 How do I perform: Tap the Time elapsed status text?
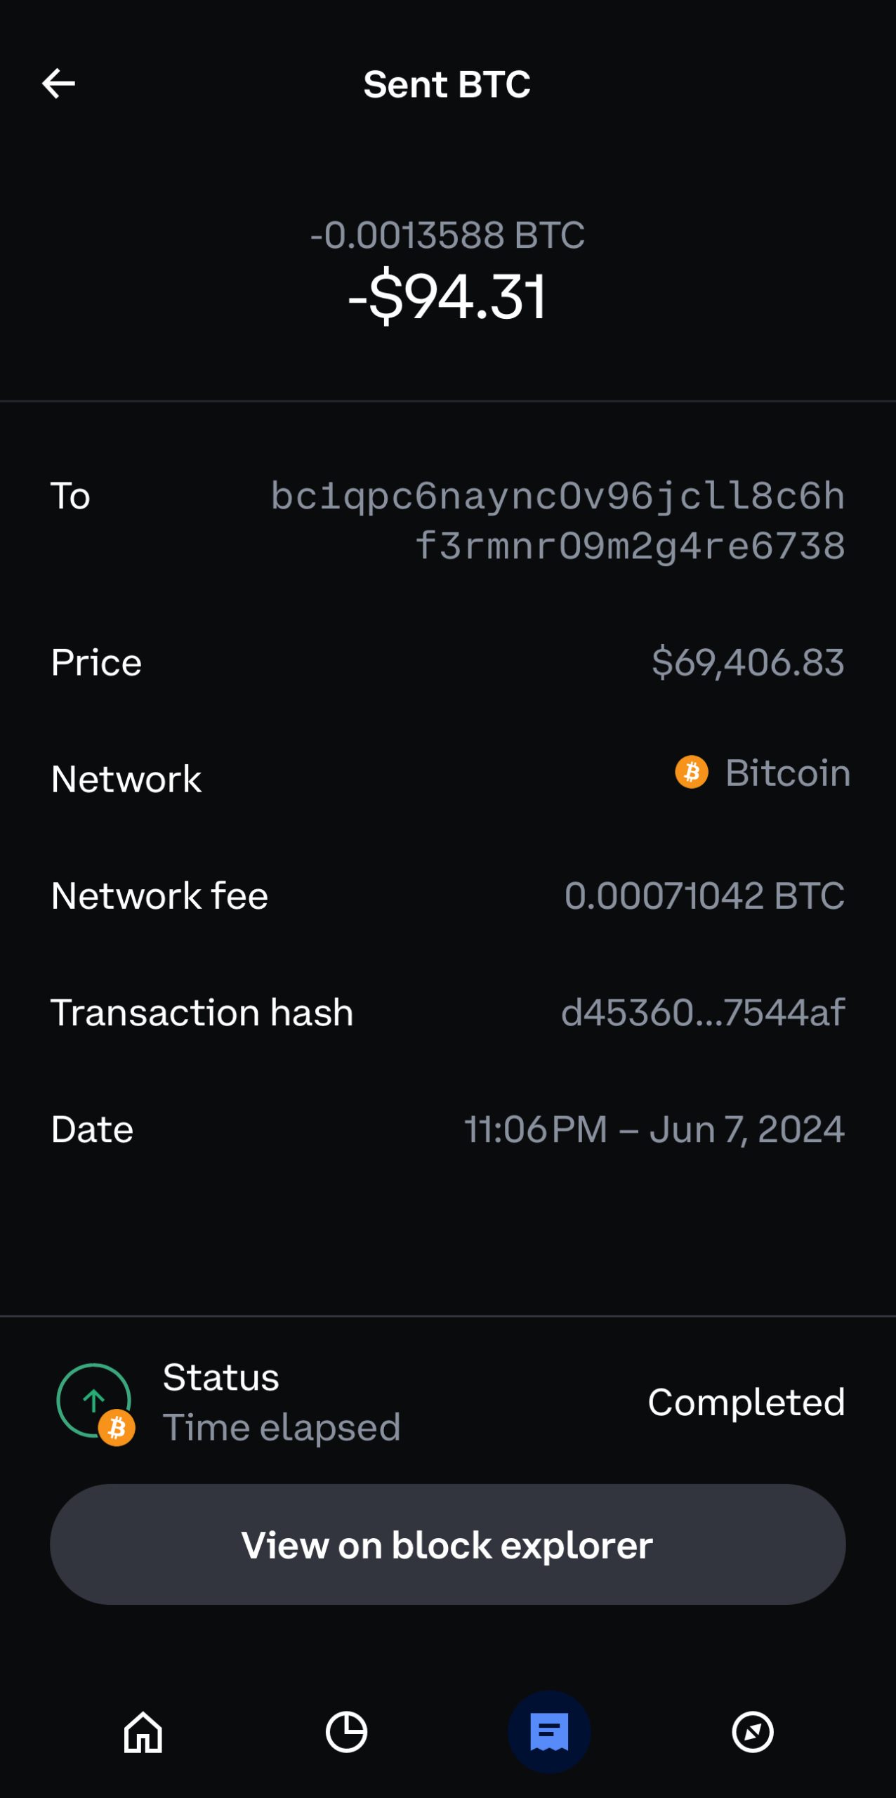[x=282, y=1428]
